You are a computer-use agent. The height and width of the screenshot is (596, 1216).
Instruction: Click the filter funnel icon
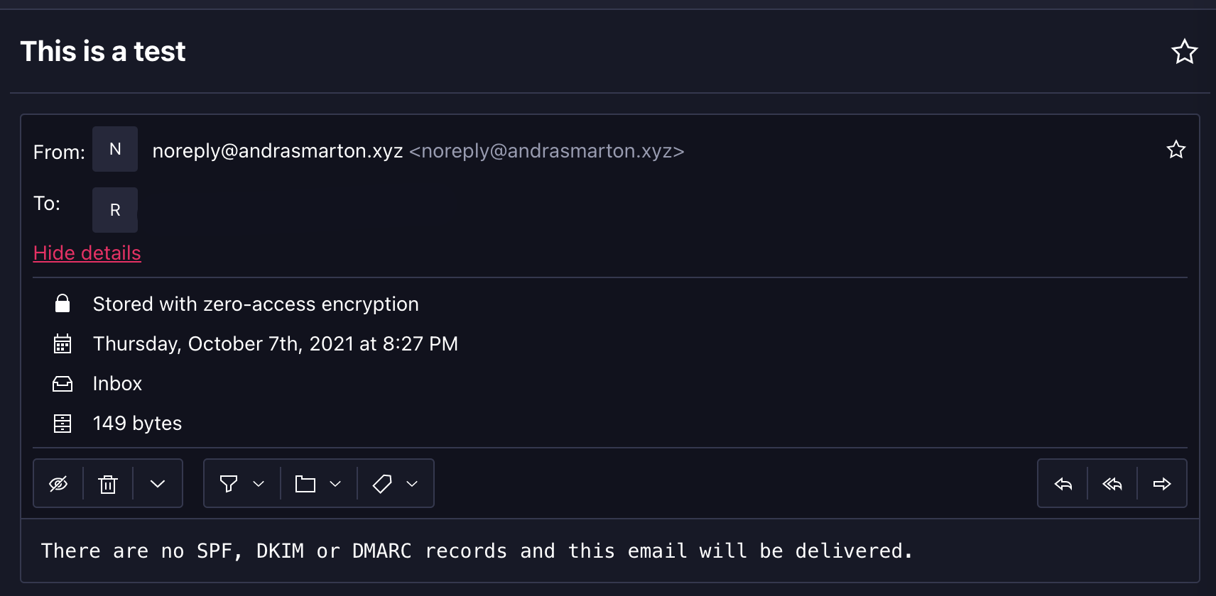229,484
